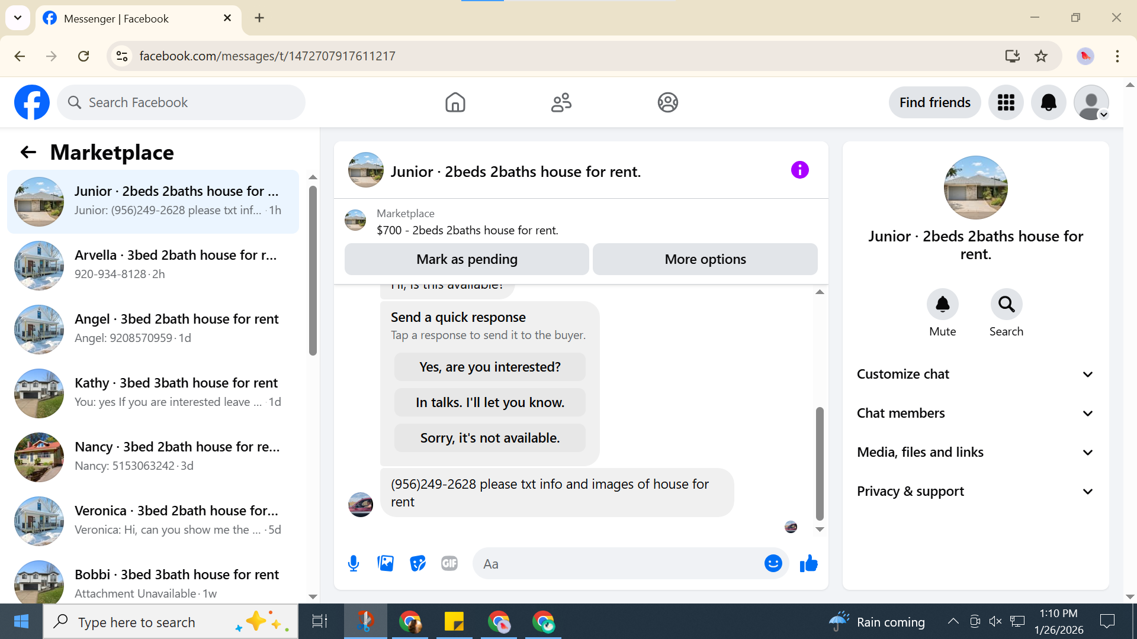
Task: Open Facebook notifications bell
Action: 1048,102
